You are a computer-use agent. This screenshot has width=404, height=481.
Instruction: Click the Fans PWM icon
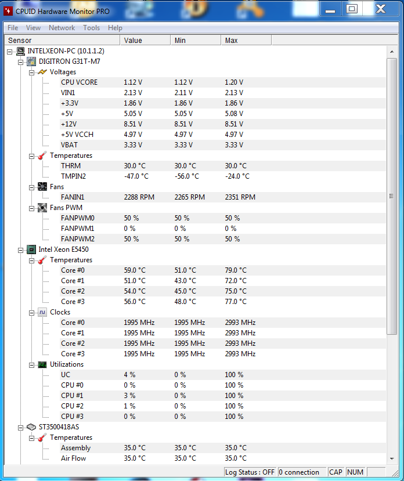(x=42, y=208)
